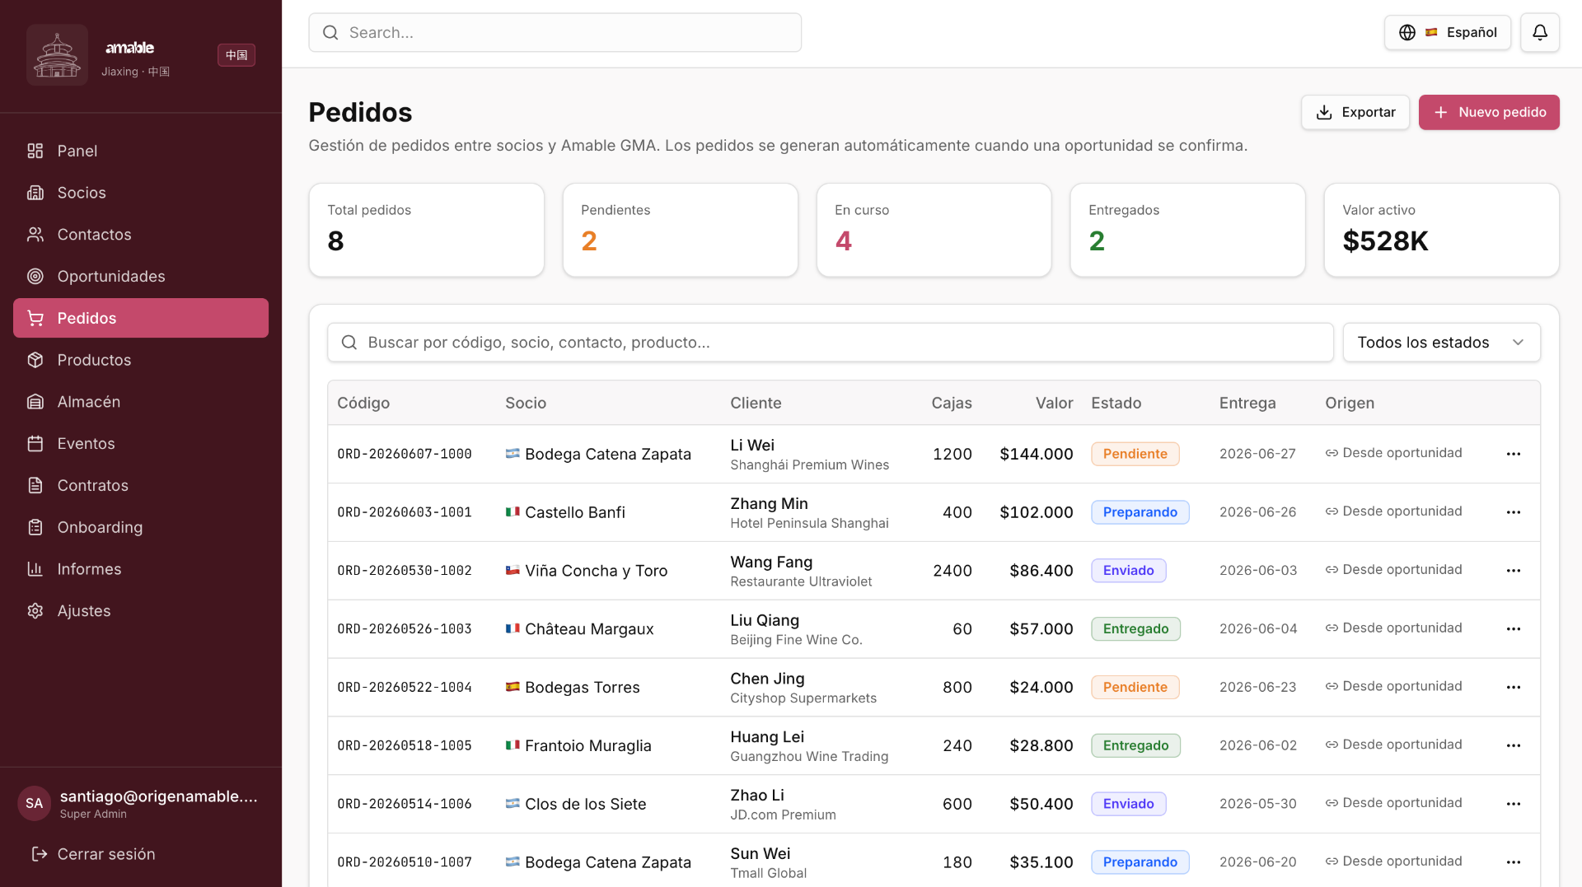Viewport: 1582px width, 887px height.
Task: Click the Panel dashboard icon in sidebar
Action: pyautogui.click(x=35, y=151)
